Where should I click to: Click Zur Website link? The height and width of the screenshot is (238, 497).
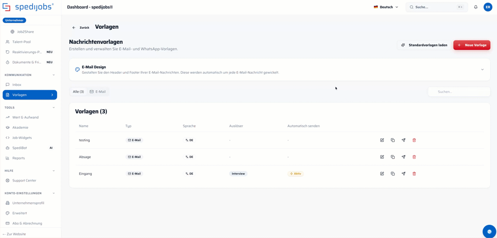click(14, 234)
